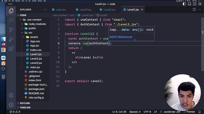Open .eslintrc.cjs file

click(33, 72)
